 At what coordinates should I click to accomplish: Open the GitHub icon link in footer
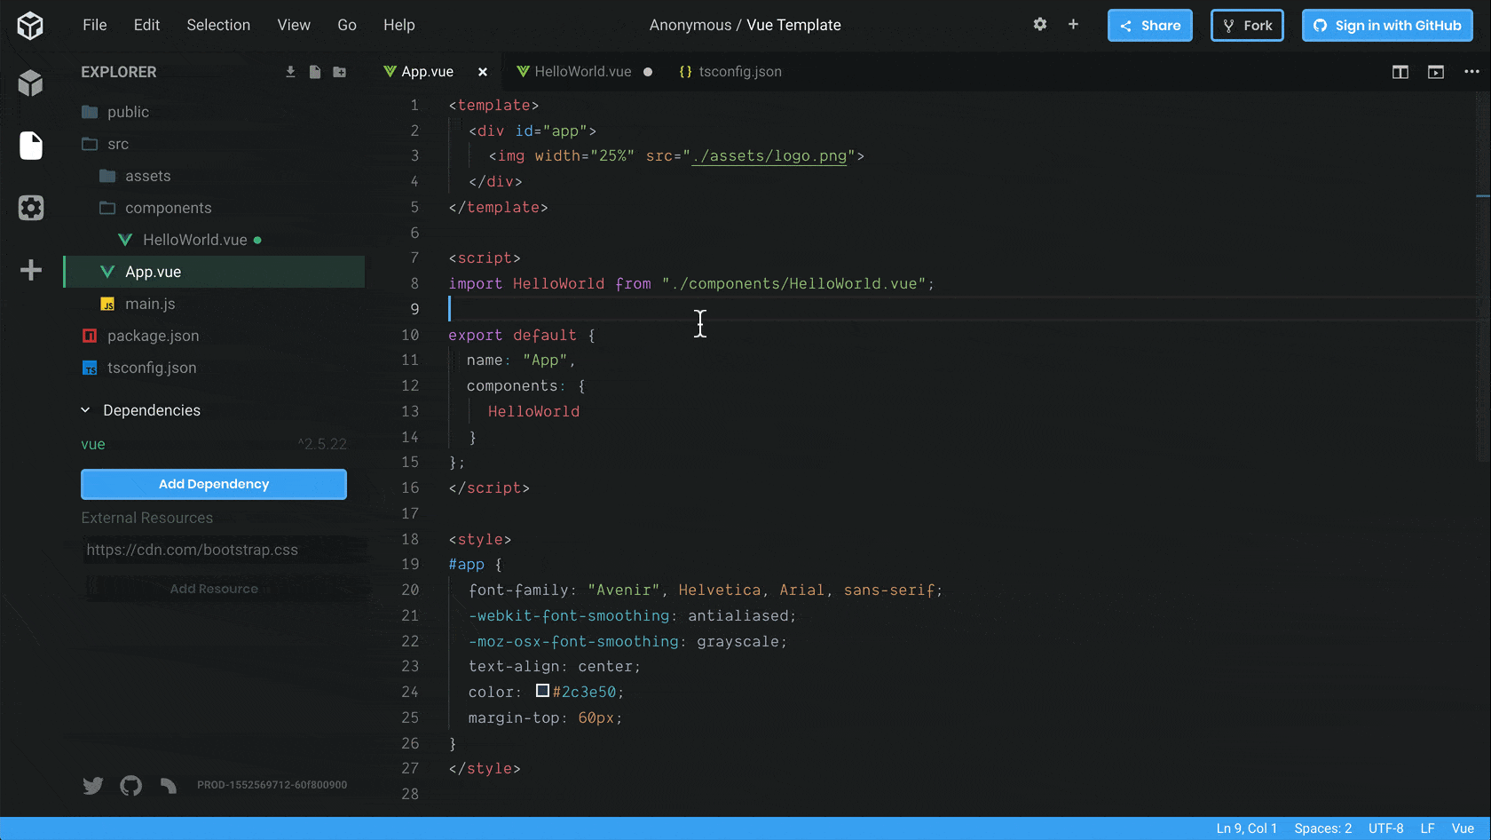click(x=130, y=785)
